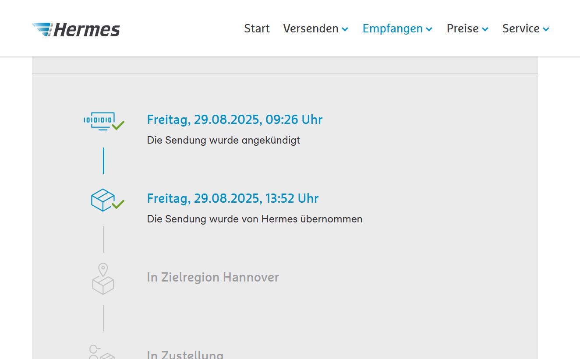
Task: Expand the chevron next to Service
Action: click(x=546, y=29)
